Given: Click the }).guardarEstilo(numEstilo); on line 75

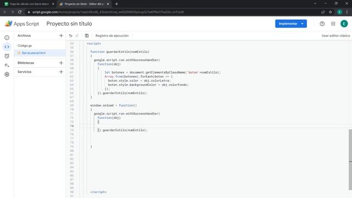Looking at the screenshot, I should (x=123, y=130).
